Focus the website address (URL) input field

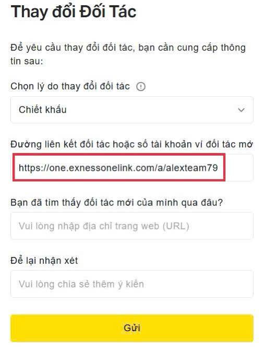(x=132, y=226)
